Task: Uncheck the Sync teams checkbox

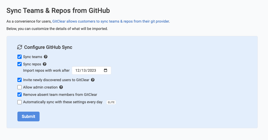Action: [20, 57]
